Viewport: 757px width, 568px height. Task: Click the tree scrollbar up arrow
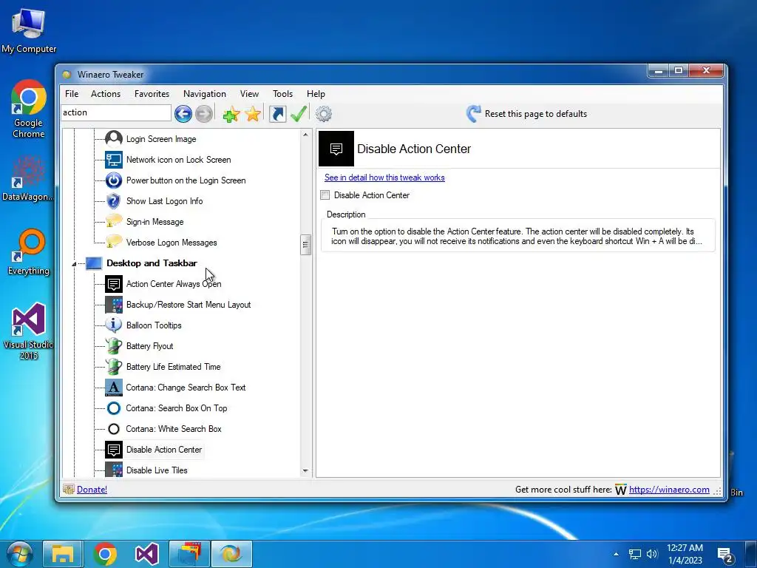click(x=305, y=135)
